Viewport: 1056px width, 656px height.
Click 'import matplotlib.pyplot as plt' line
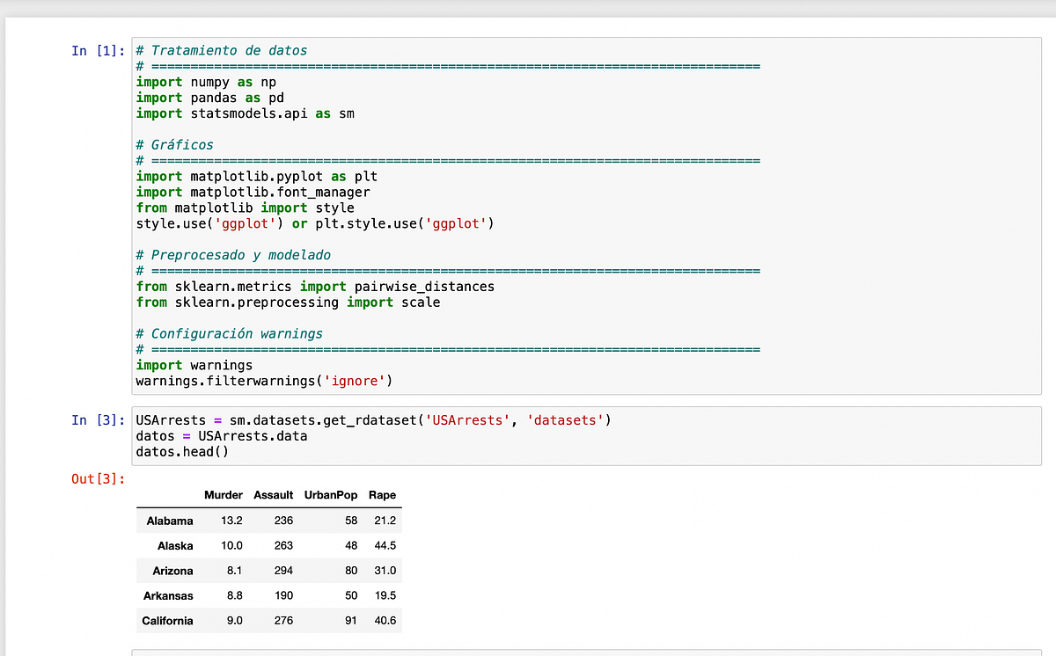pos(257,177)
